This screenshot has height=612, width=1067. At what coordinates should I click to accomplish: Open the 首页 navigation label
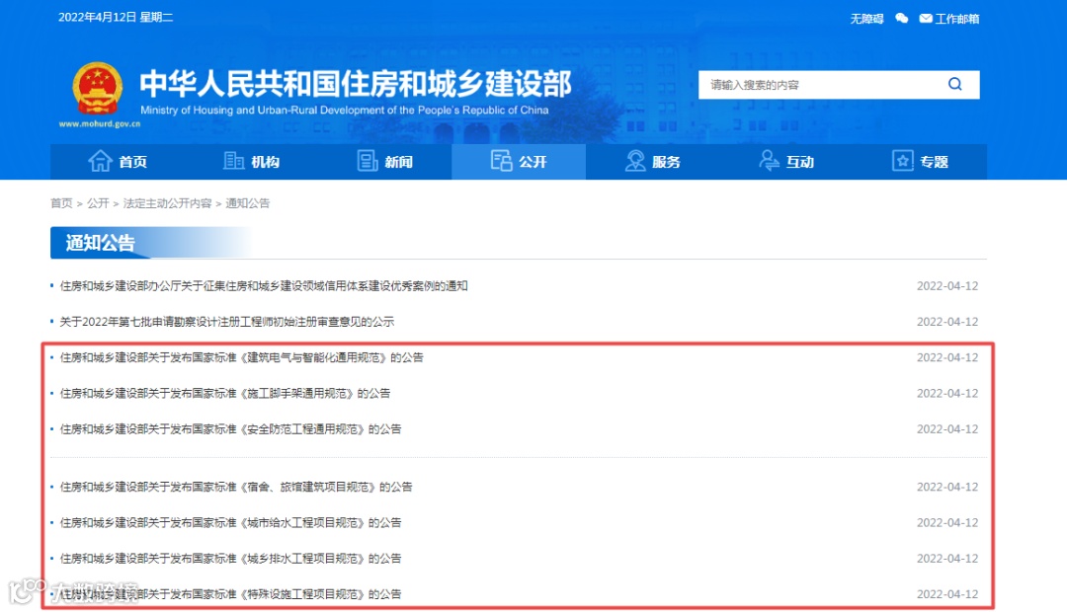132,162
